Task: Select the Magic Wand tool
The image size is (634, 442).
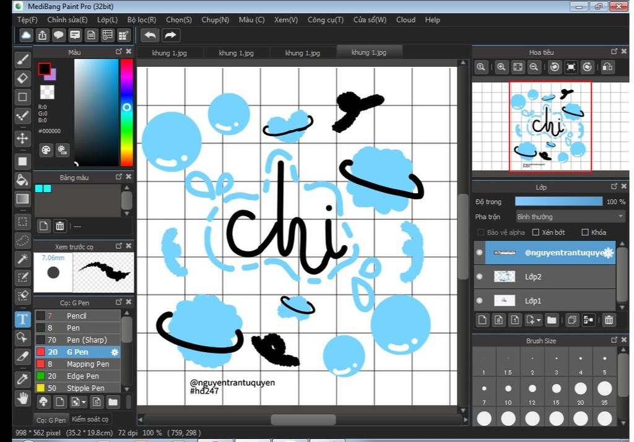Action: point(23,259)
